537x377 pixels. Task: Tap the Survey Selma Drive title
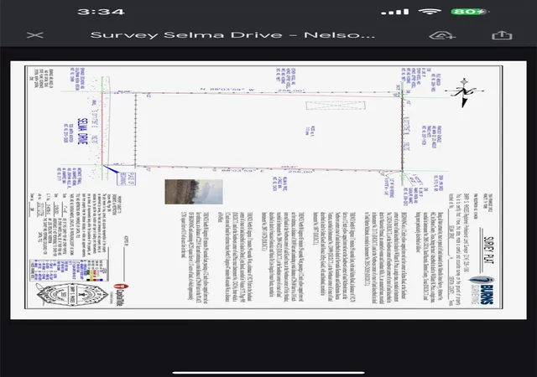point(232,35)
